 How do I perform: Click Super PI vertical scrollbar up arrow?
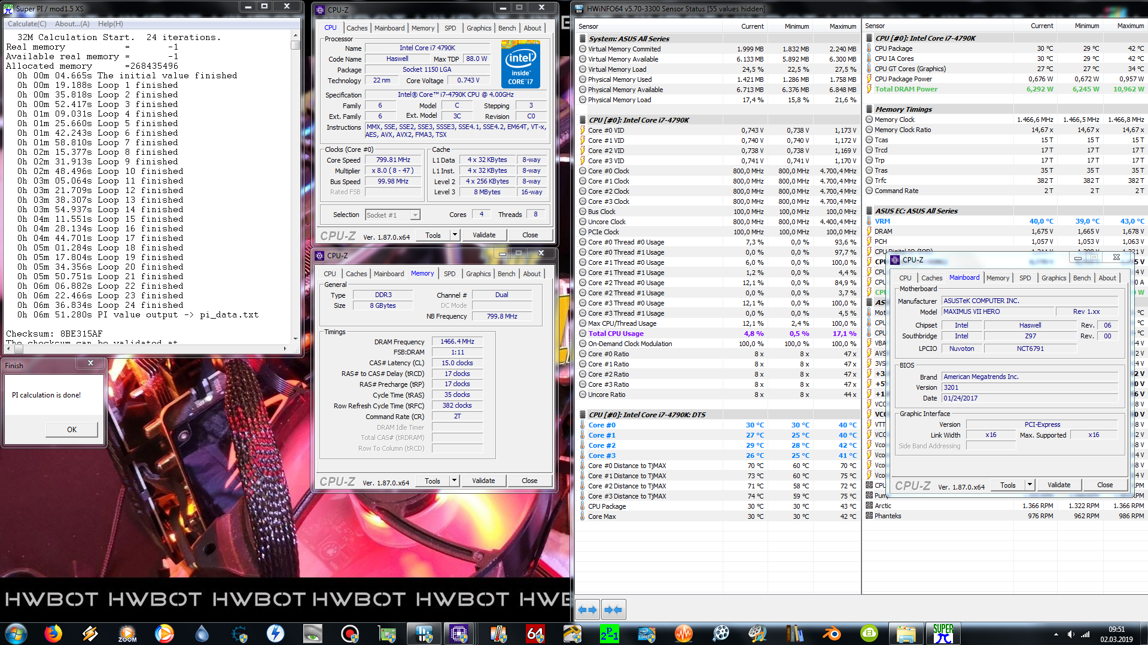click(295, 35)
